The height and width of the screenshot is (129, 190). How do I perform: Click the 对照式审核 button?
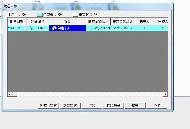tap(48, 106)
